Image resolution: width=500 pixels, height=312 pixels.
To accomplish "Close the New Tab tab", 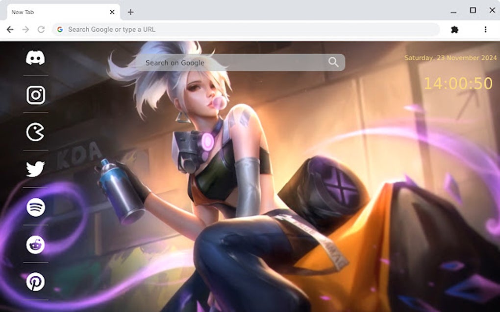I will pos(112,12).
